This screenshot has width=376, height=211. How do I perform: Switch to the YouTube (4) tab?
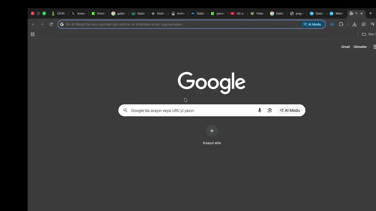[x=238, y=13]
